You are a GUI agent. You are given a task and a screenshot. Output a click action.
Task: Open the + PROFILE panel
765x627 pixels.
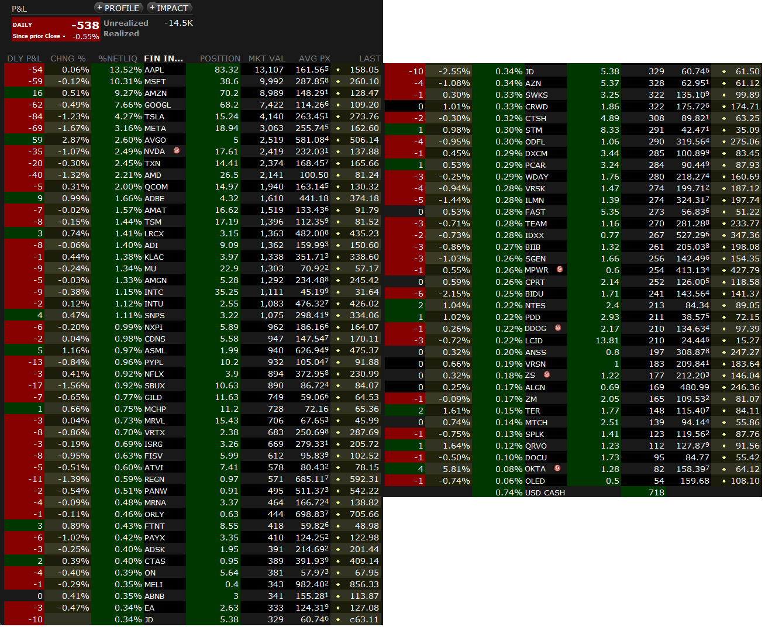118,8
